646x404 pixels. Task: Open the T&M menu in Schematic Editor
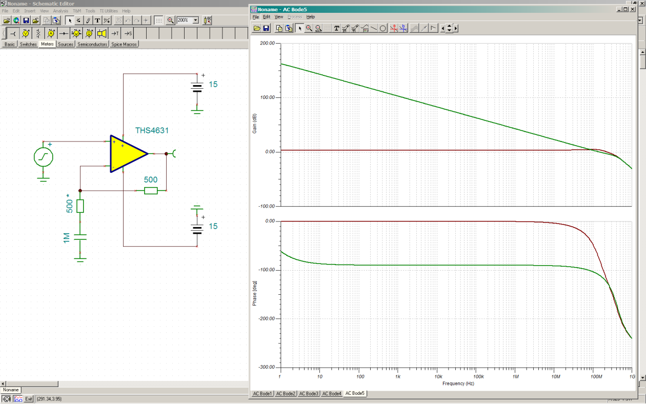click(77, 11)
